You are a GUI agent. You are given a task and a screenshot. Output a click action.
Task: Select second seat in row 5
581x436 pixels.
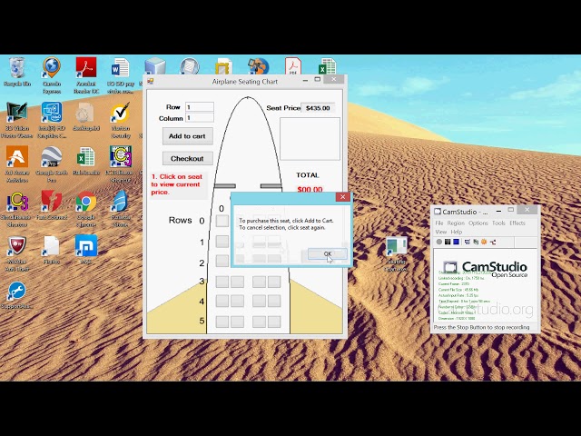point(238,322)
